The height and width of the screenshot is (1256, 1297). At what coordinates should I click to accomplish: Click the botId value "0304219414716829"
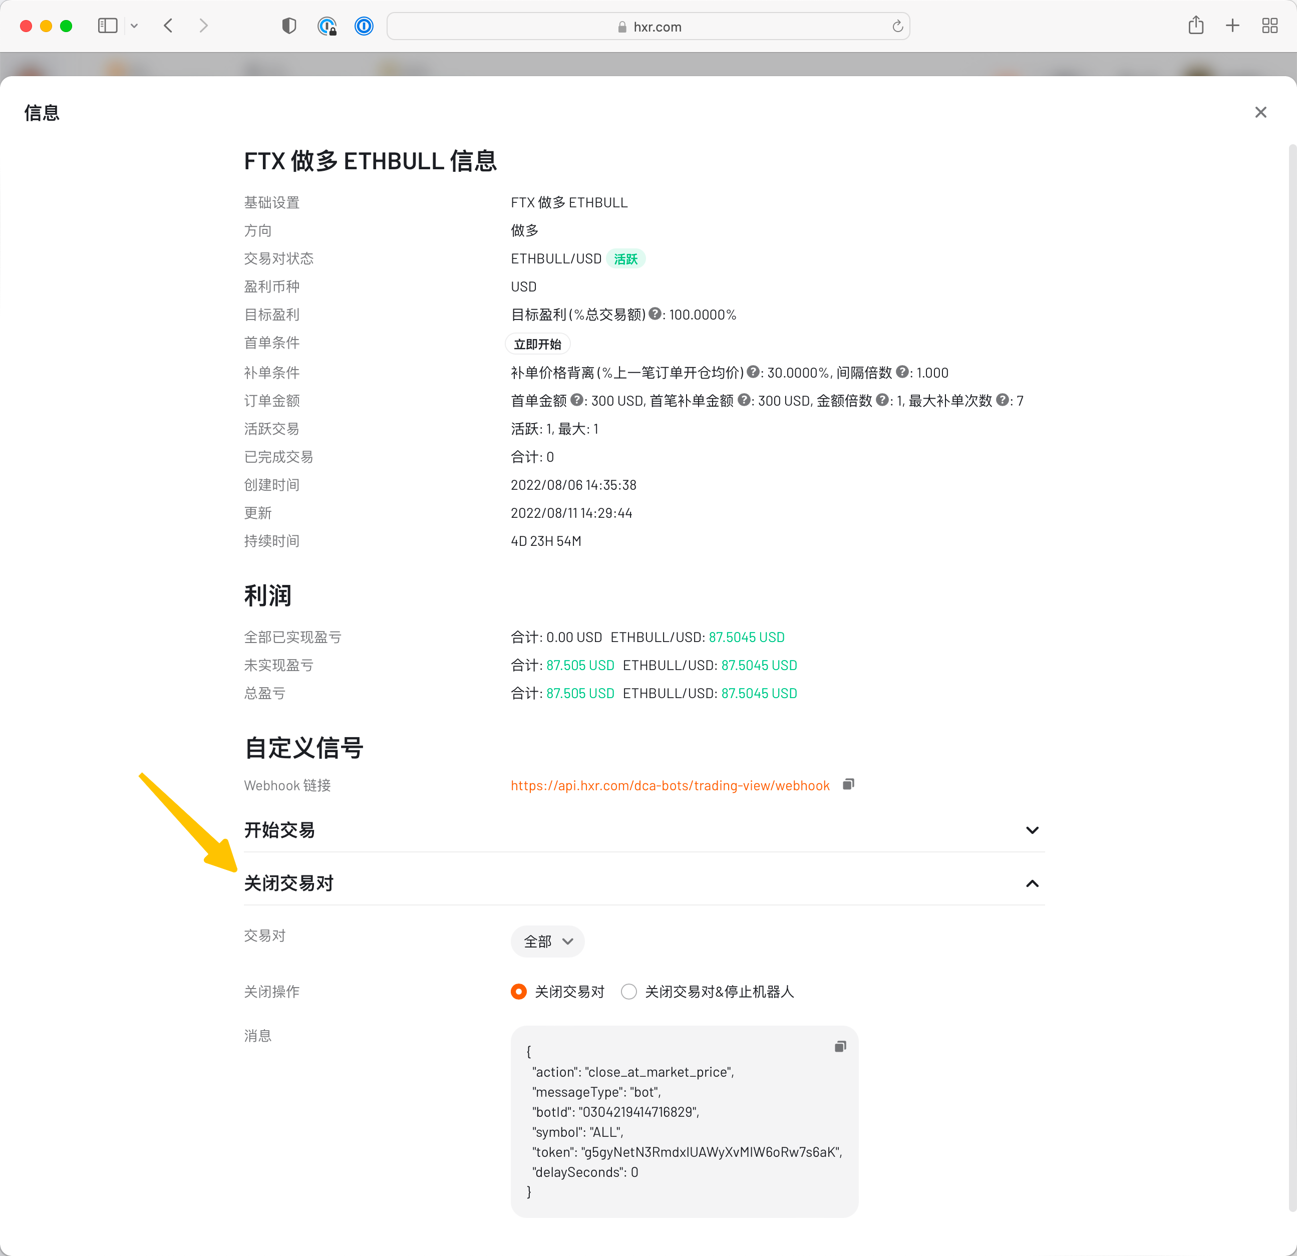(x=638, y=1112)
